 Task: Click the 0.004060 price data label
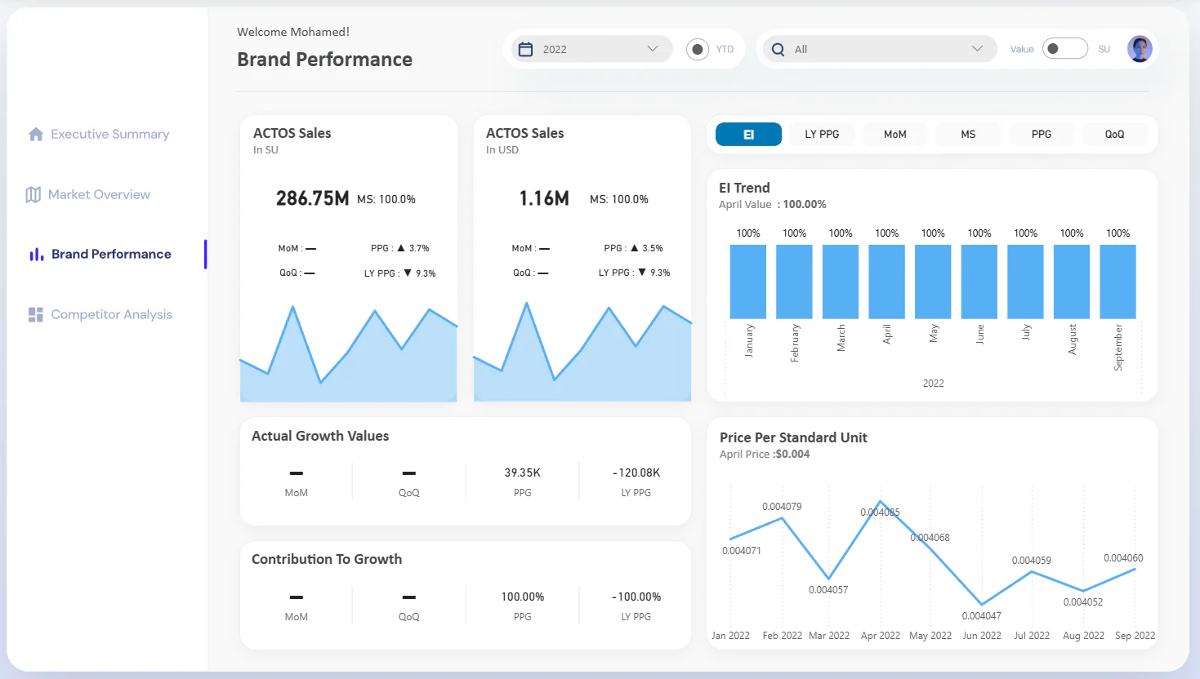click(1123, 558)
